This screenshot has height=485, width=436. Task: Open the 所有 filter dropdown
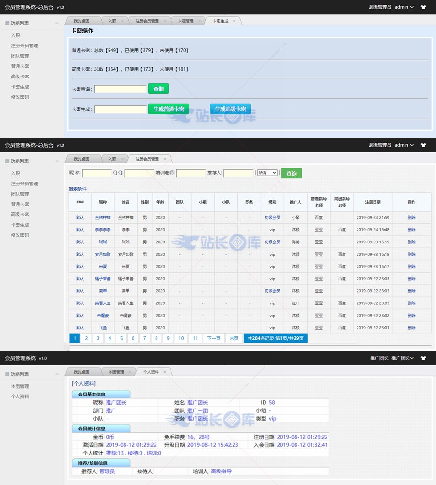[x=267, y=173]
